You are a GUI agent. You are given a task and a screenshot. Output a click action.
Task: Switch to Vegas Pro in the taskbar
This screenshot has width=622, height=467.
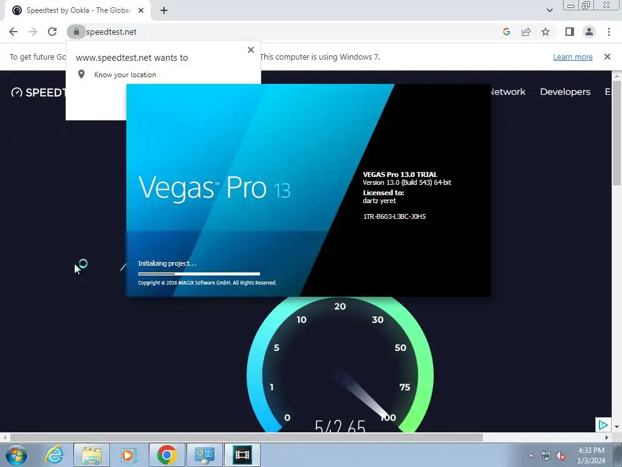[x=242, y=455]
